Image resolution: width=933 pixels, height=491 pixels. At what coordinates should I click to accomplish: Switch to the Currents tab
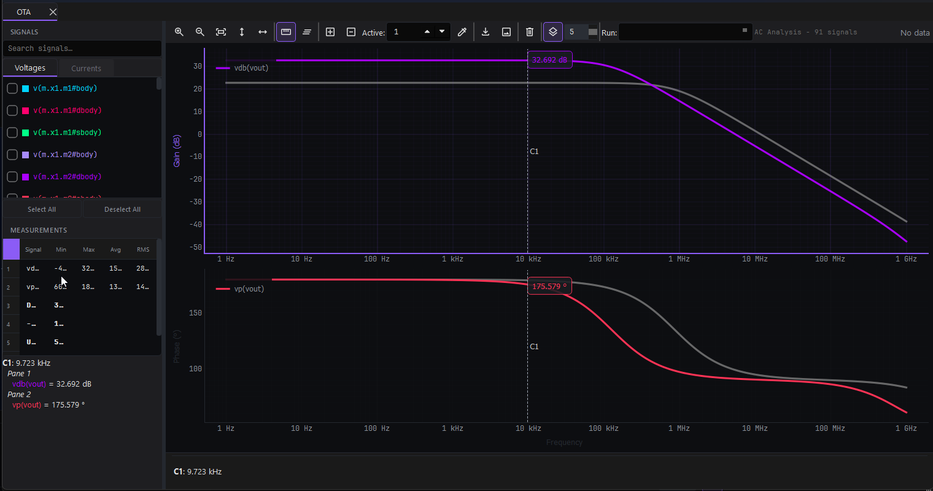click(x=85, y=68)
